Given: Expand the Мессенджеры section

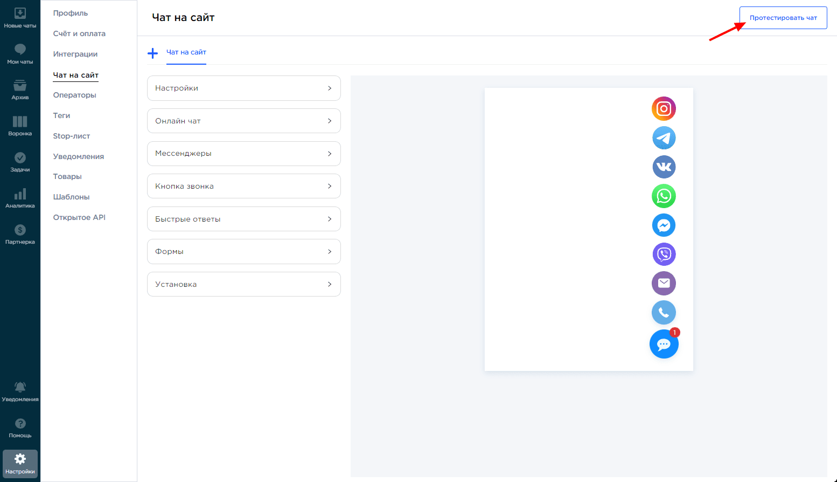Looking at the screenshot, I should tap(243, 154).
